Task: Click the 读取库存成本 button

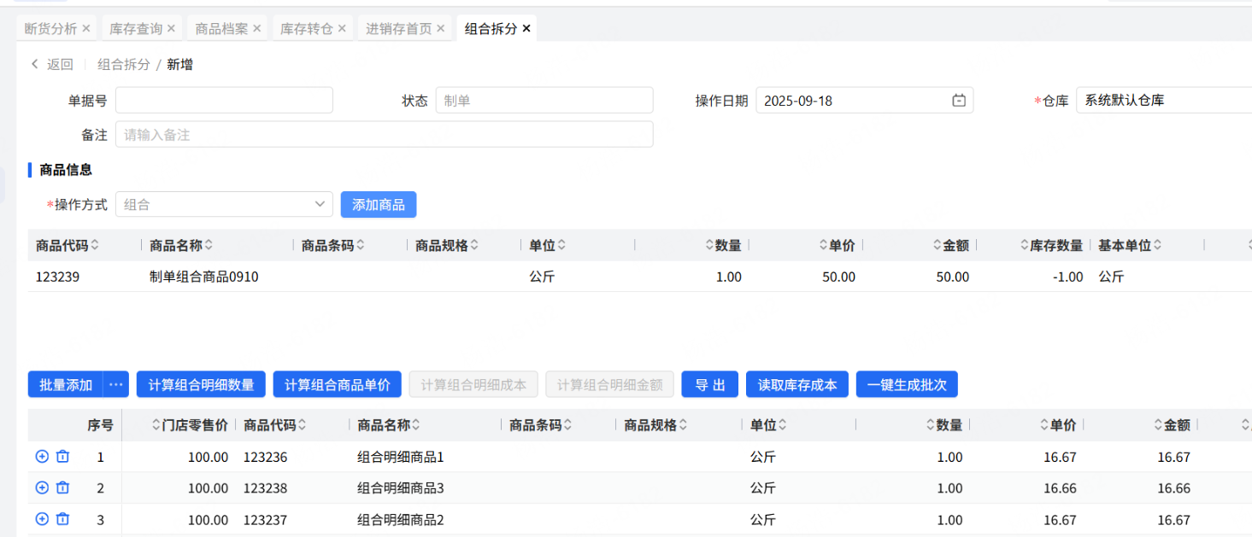Action: 797,384
